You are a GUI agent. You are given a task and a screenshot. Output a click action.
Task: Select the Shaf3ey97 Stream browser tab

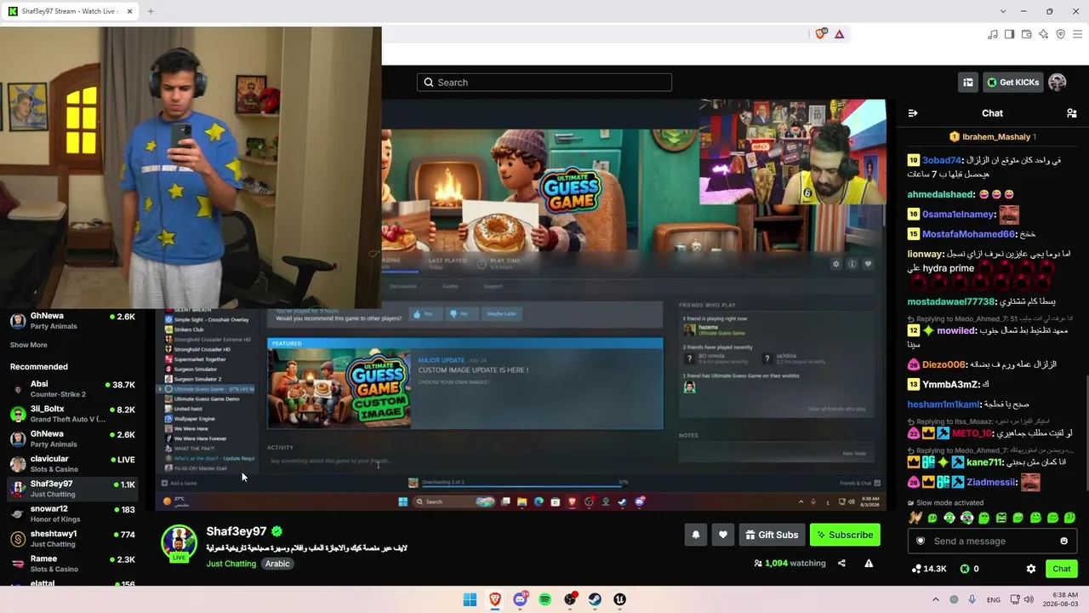click(x=71, y=11)
